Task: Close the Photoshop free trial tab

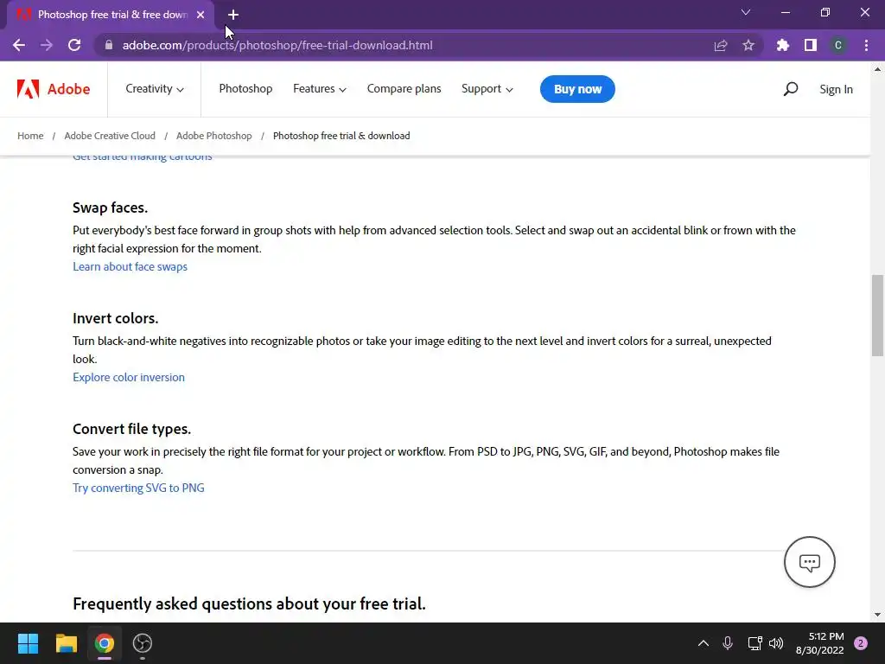Action: [x=201, y=15]
